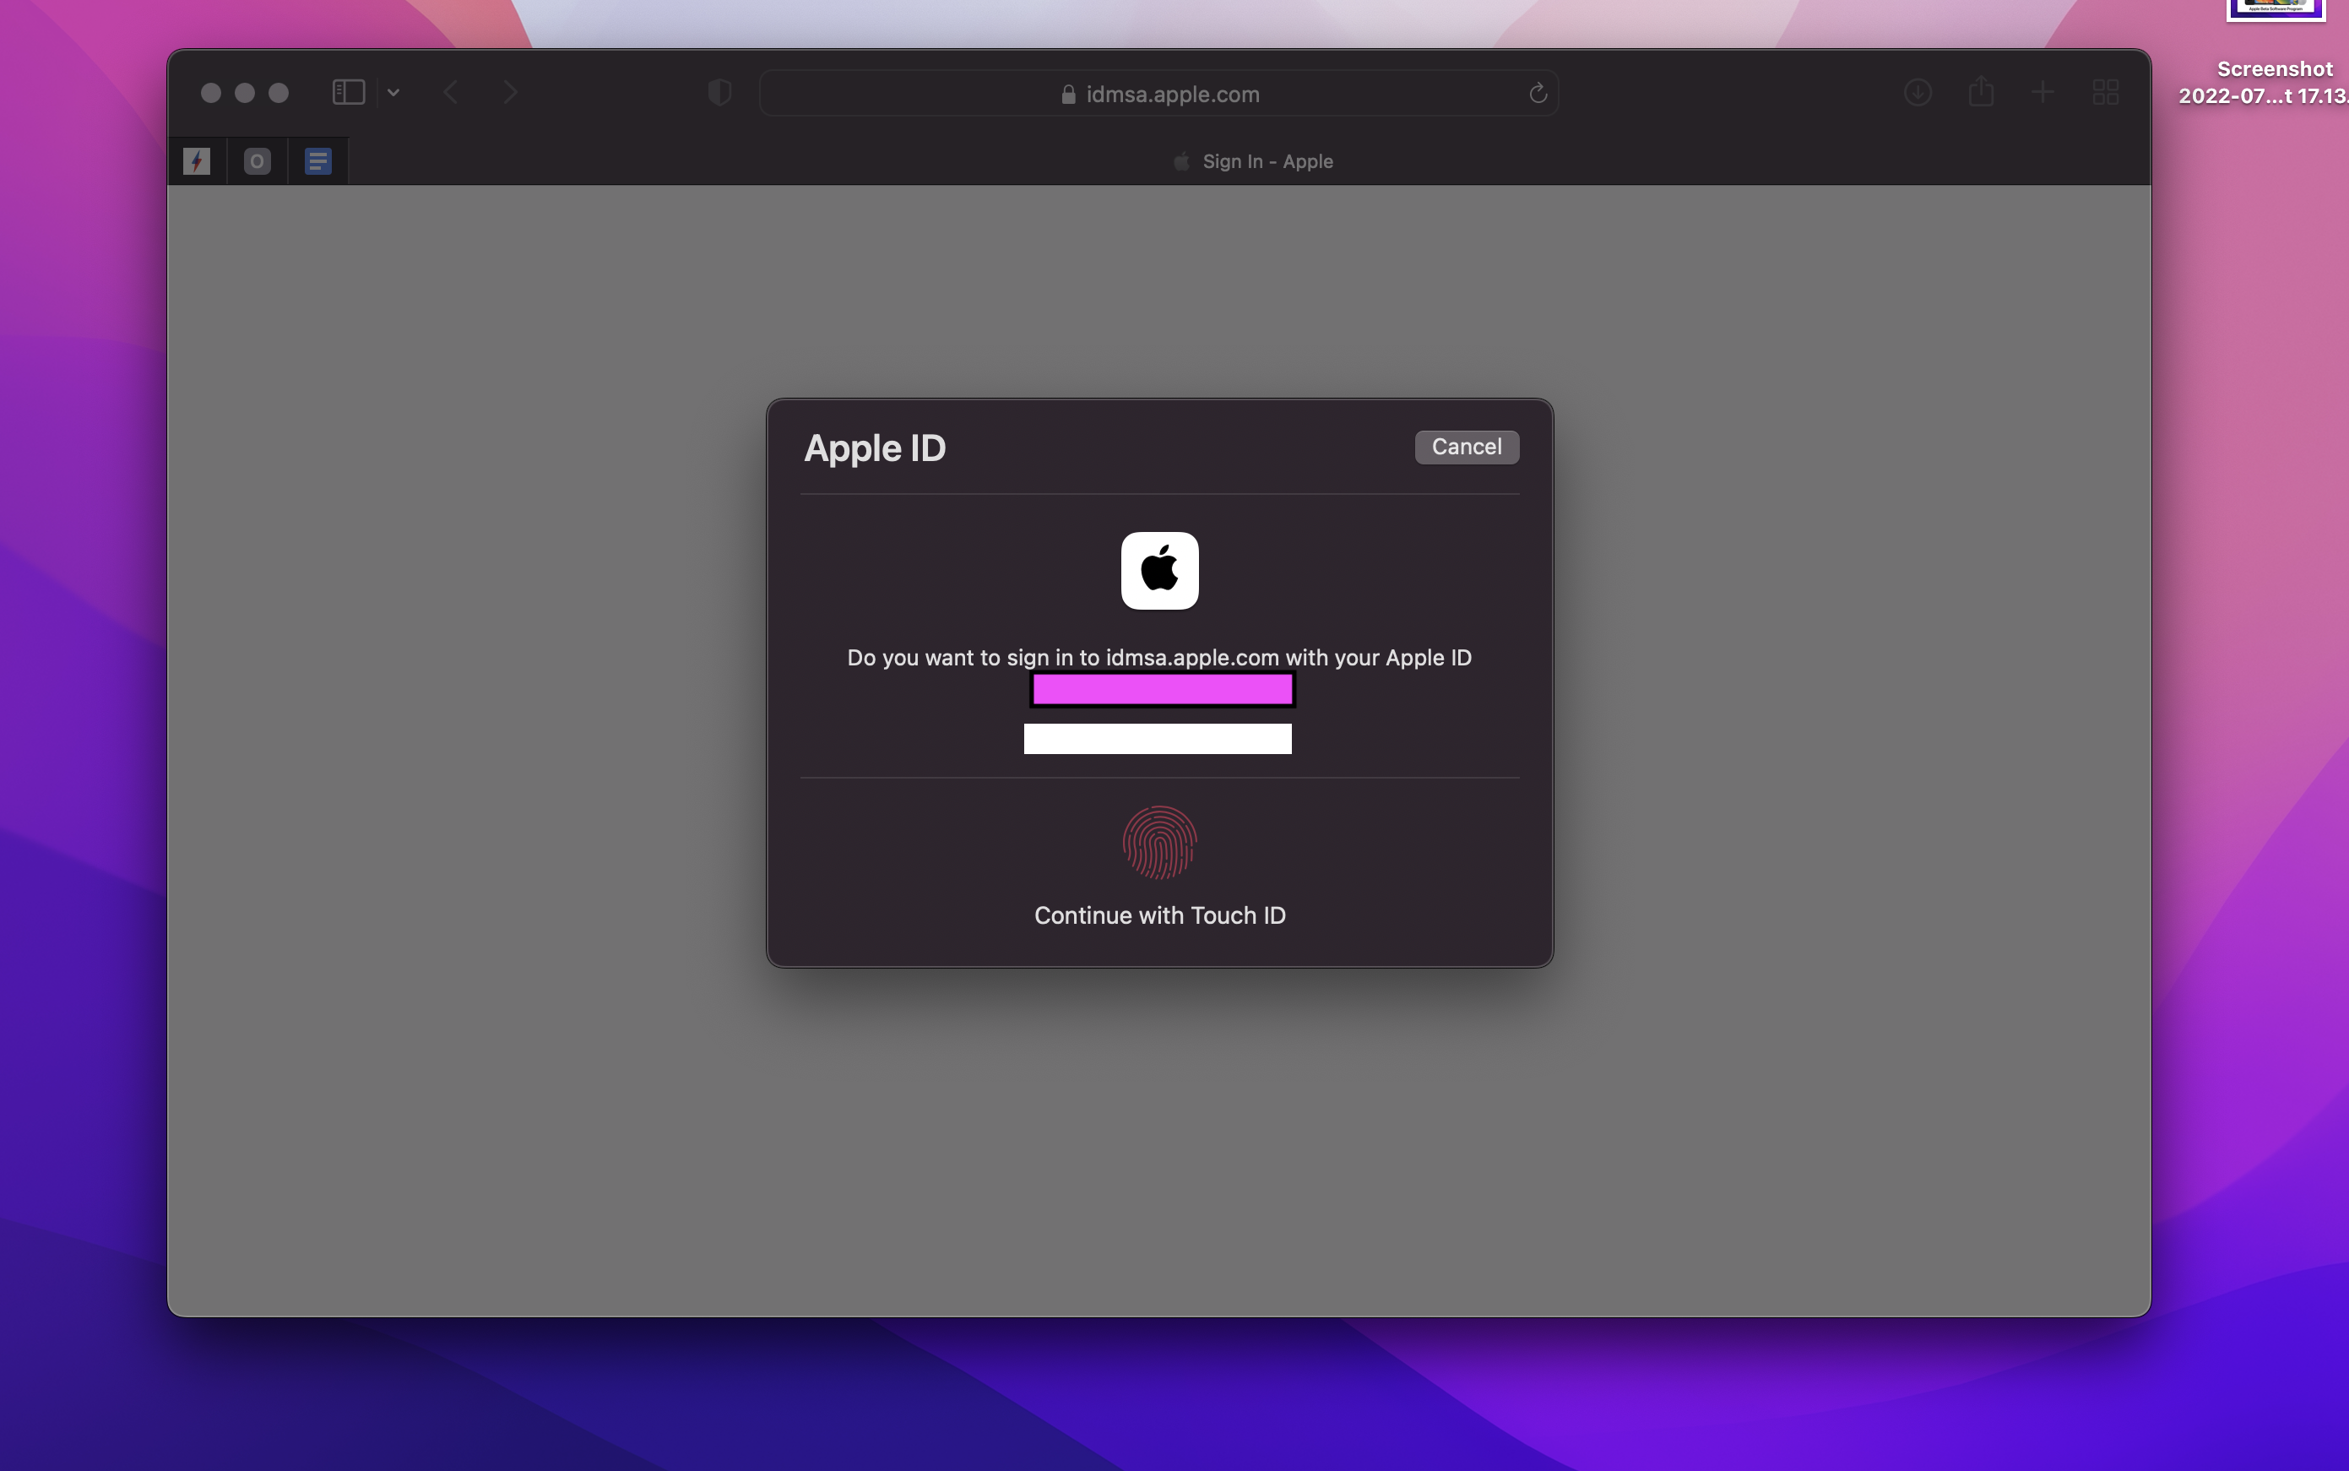Select the pinned 'O' tab

tap(257, 160)
